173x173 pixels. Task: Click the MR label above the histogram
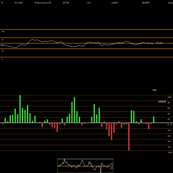tap(154, 90)
